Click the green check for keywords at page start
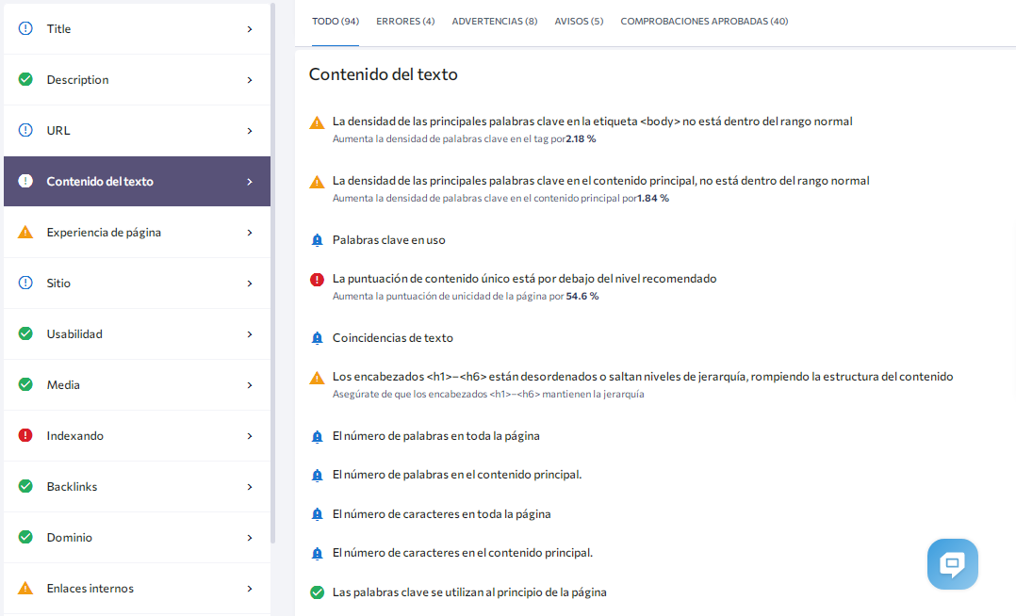Image resolution: width=1016 pixels, height=616 pixels. click(317, 592)
